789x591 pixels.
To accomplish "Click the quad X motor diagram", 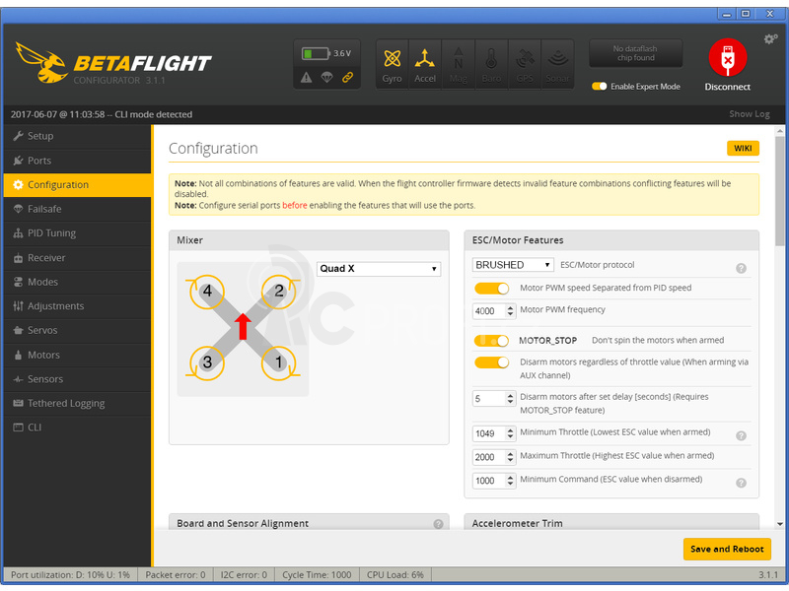I will point(243,329).
